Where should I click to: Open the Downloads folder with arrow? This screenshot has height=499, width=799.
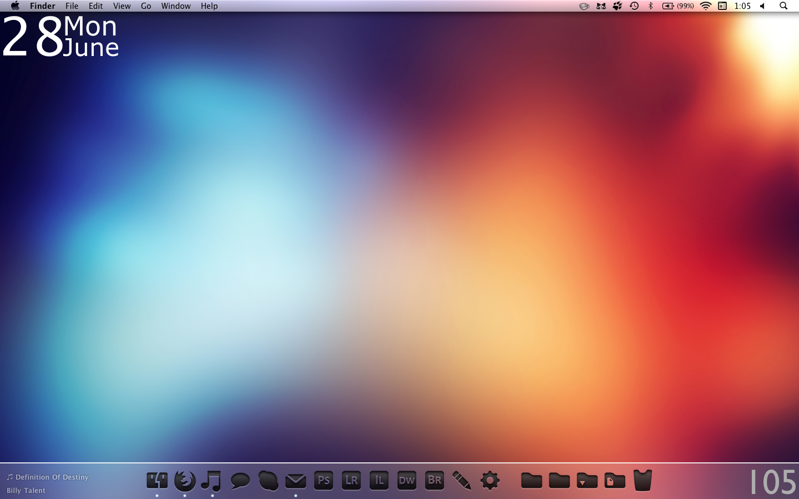[587, 480]
